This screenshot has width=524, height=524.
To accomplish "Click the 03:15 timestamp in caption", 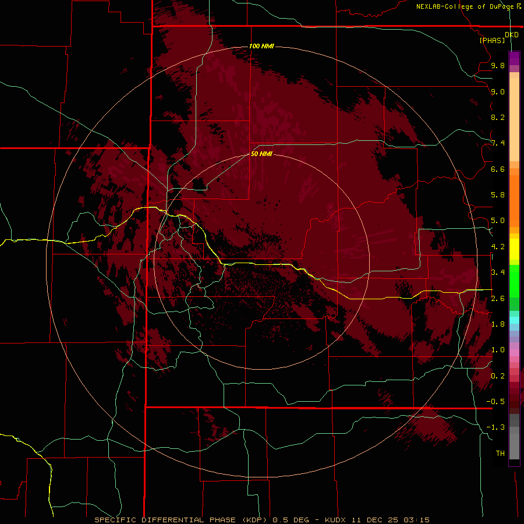I will 416,520.
